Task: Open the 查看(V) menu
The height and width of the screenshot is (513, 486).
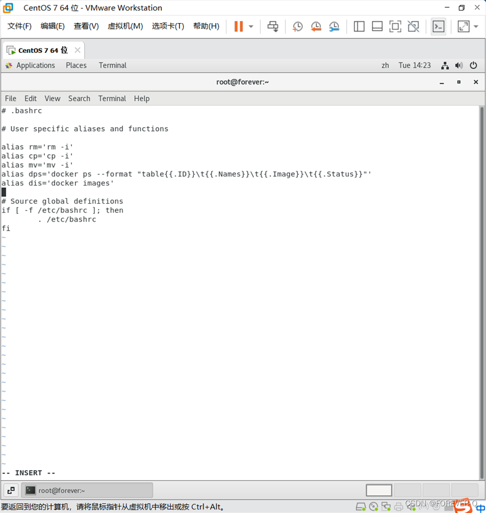Action: pos(87,26)
